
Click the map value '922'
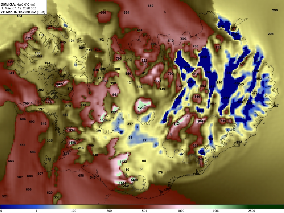pos(144,61)
